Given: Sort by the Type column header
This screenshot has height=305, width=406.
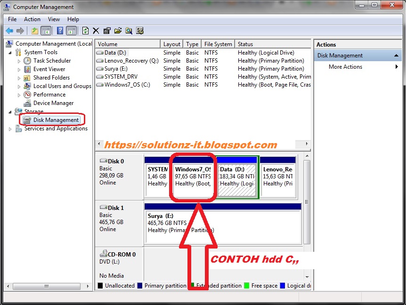Looking at the screenshot, I should 192,44.
